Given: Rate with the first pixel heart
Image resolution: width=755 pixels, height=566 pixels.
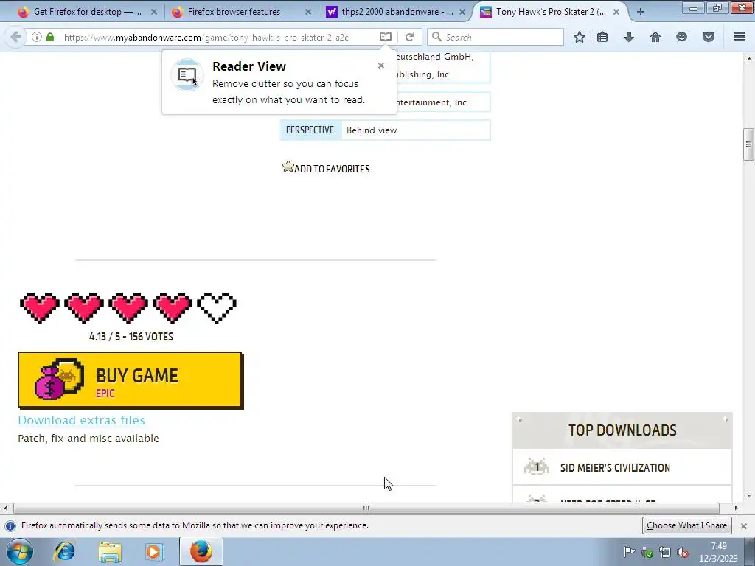Looking at the screenshot, I should point(40,307).
